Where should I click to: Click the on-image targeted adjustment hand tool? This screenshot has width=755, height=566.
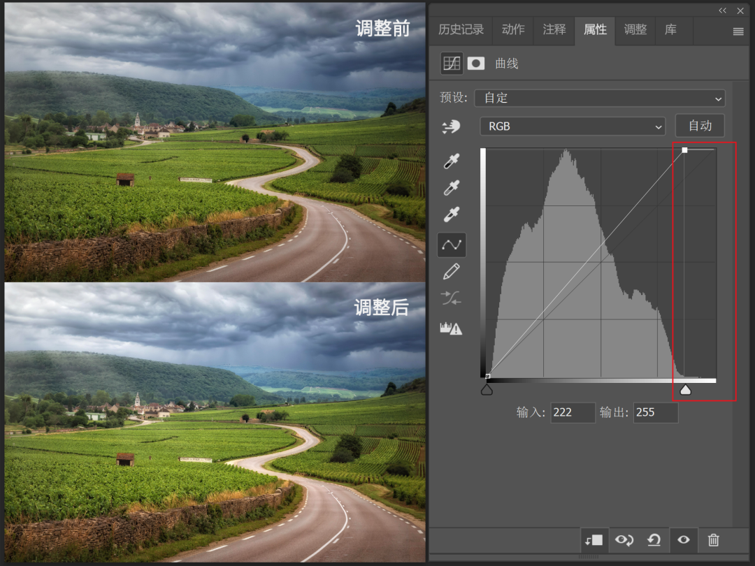pos(452,126)
